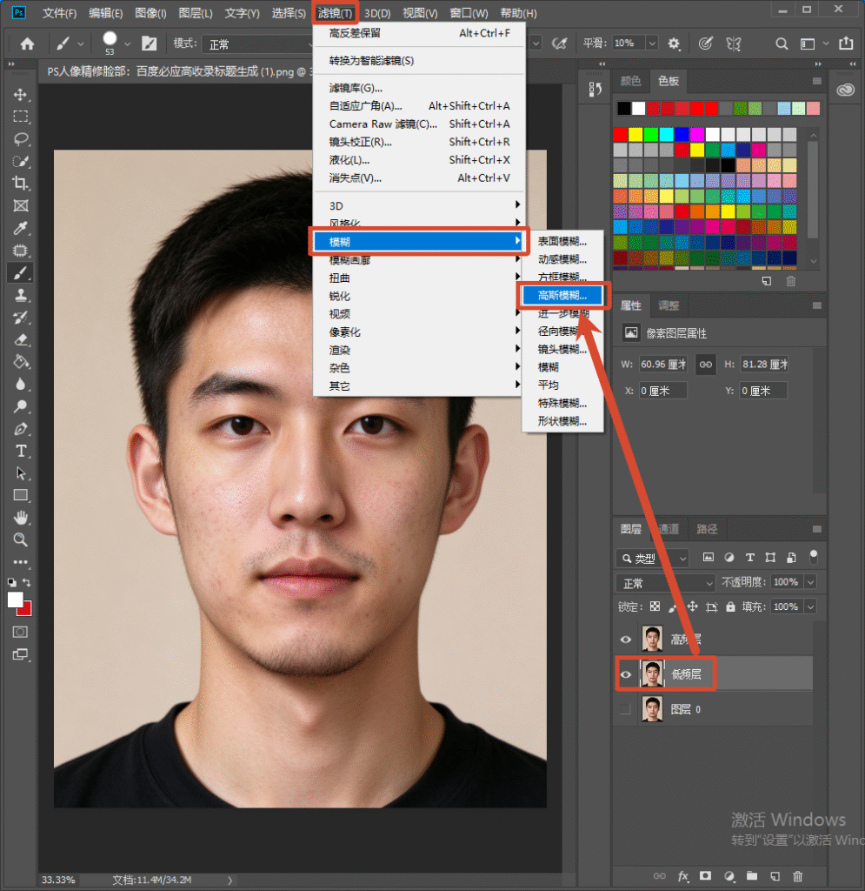Image resolution: width=865 pixels, height=891 pixels.
Task: Select the Crop tool
Action: [21, 183]
